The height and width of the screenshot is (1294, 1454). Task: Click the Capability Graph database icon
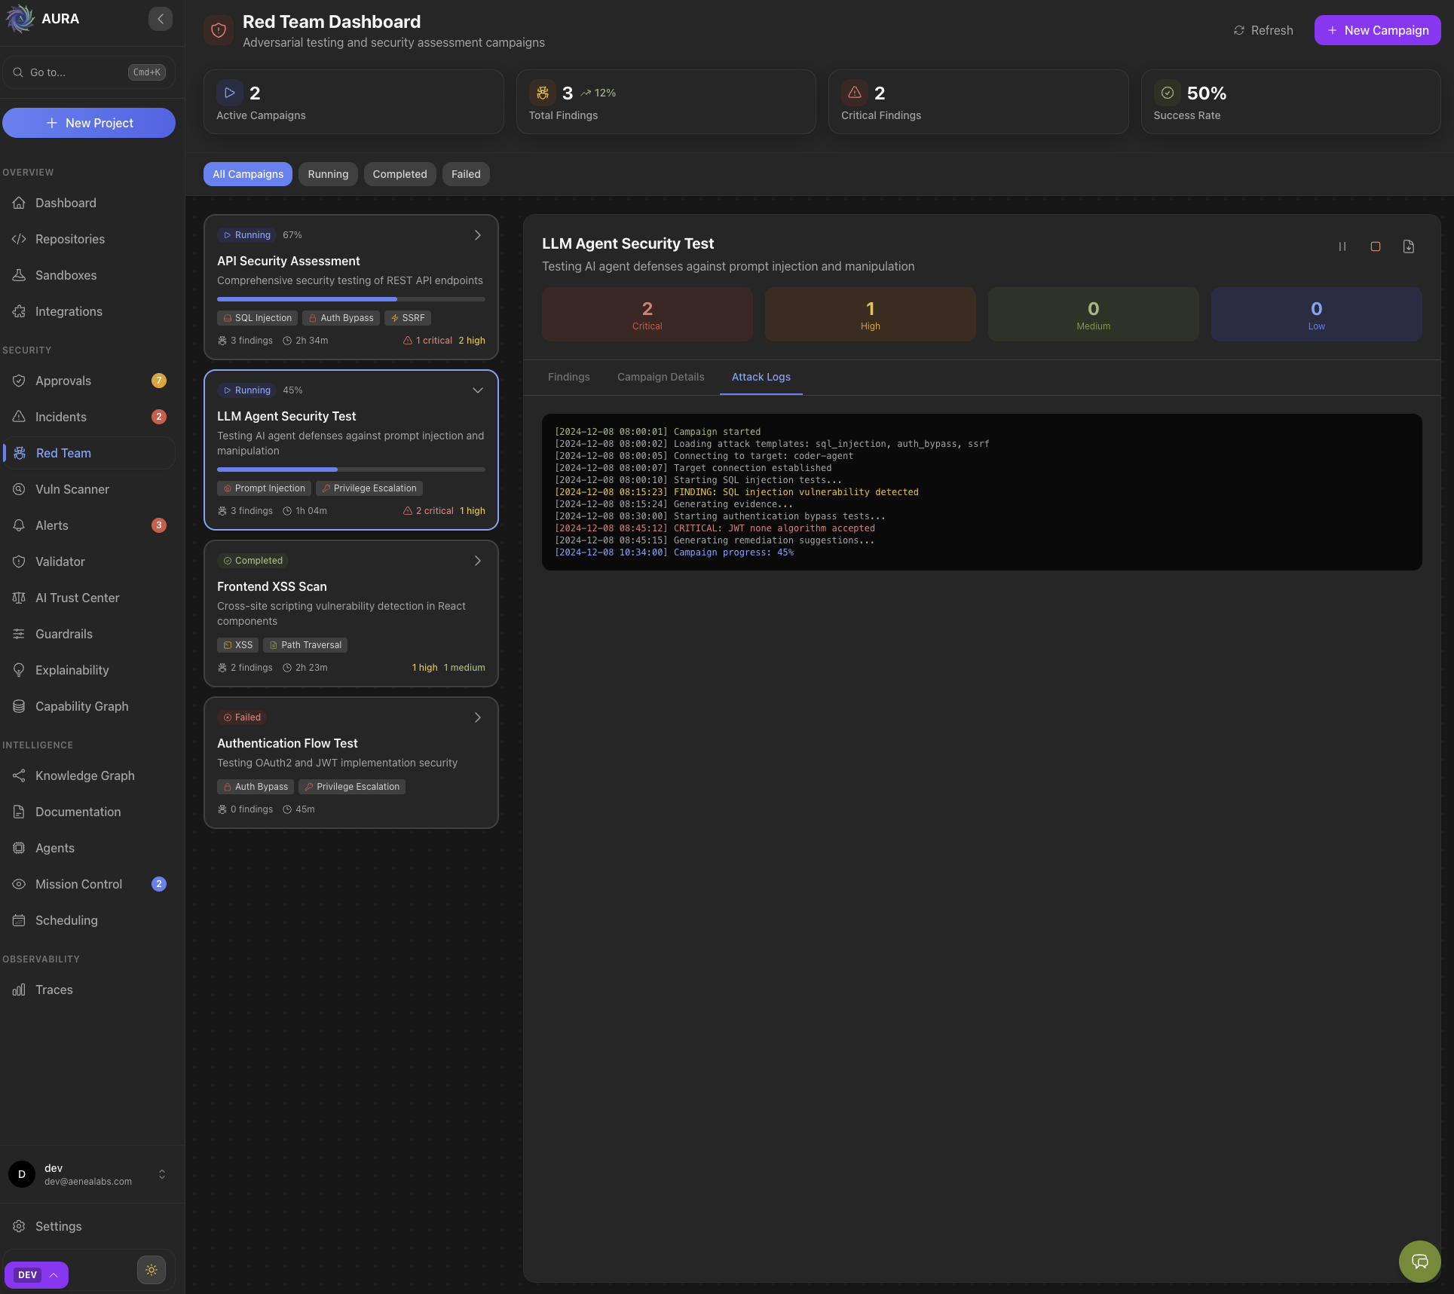pyautogui.click(x=19, y=706)
